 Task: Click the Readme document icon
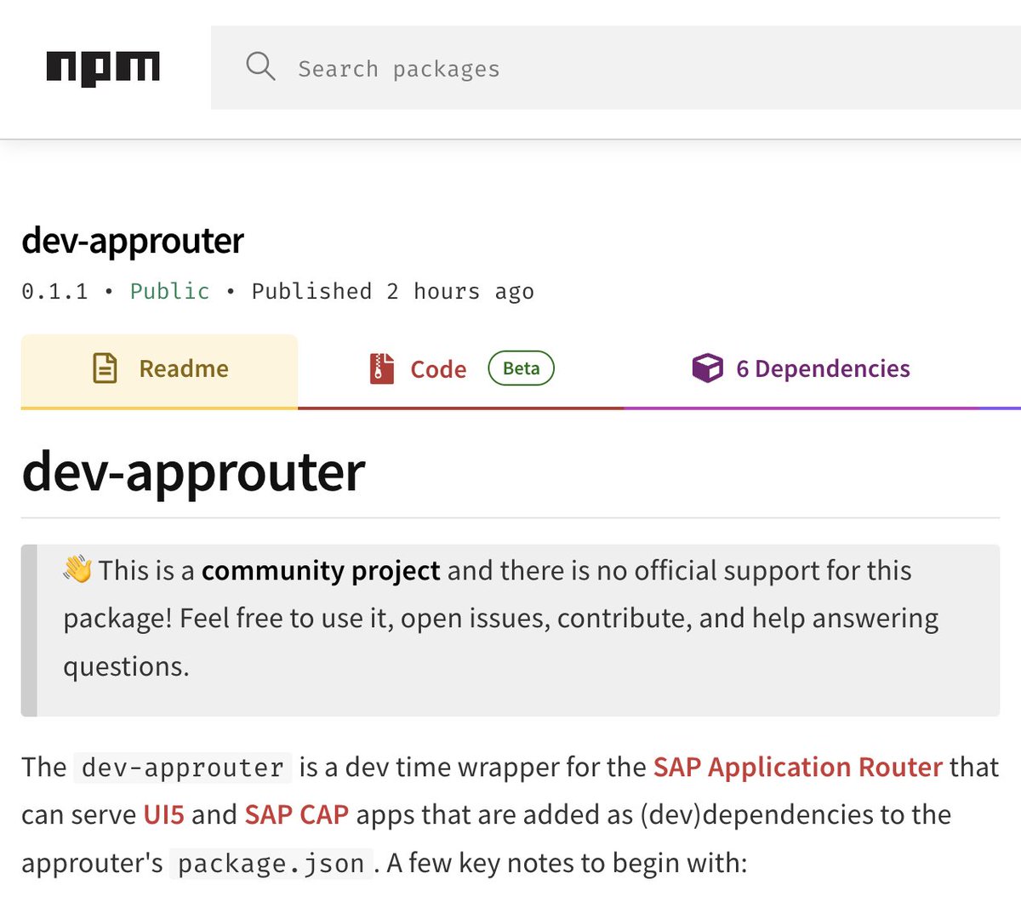[105, 368]
